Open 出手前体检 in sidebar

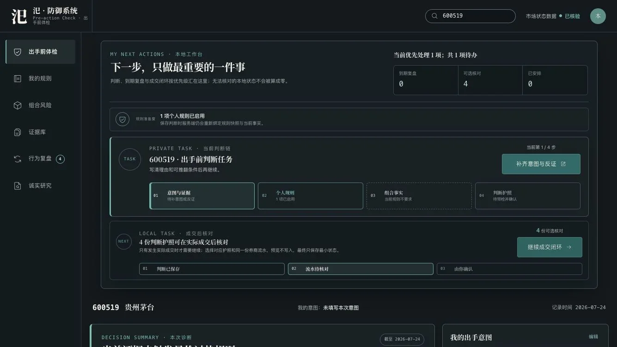pyautogui.click(x=40, y=52)
